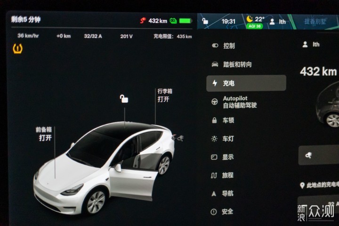Tap the 36 km/hr charge rate
Viewport: 339px width, 226px height.
click(28, 36)
